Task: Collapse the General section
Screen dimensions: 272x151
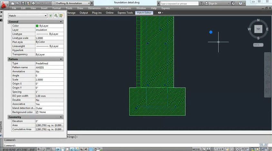Action: (61, 22)
